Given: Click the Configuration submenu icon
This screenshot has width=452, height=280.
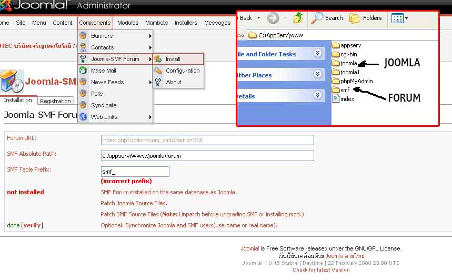Looking at the screenshot, I should [158, 71].
